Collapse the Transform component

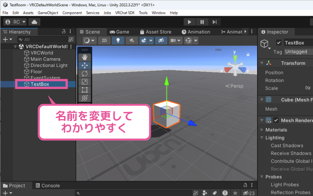(x=262, y=63)
